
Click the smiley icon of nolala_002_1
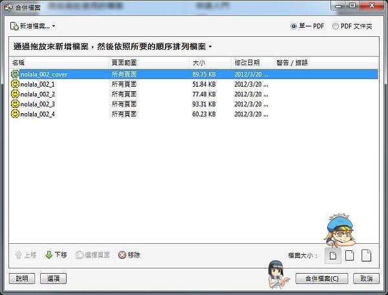click(x=15, y=84)
